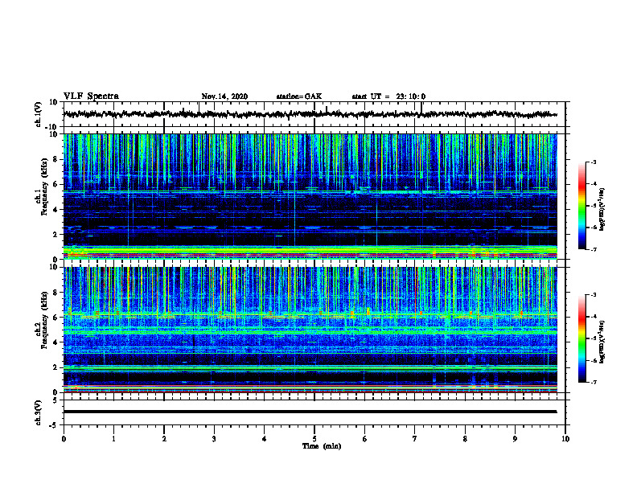This screenshot has width=637, height=492.
Task: Click the "-7" label on ch.1 color bar
Action: point(593,249)
